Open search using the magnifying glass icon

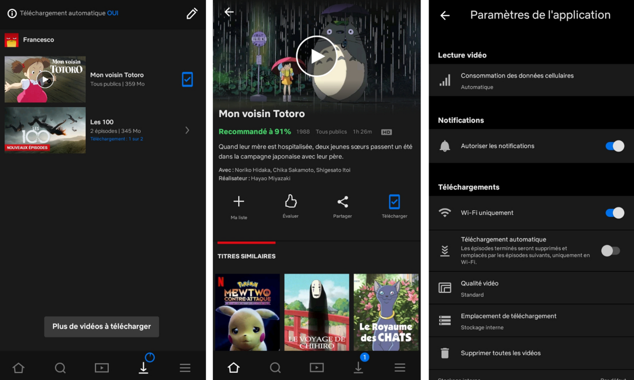coord(60,367)
